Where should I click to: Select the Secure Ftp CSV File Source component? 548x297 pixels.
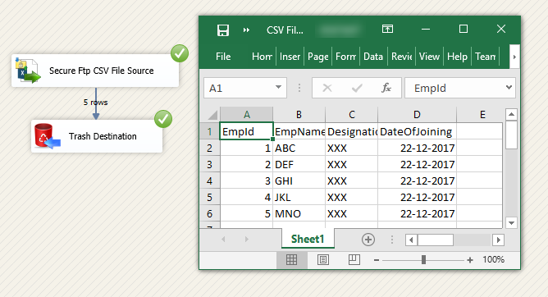(x=95, y=71)
